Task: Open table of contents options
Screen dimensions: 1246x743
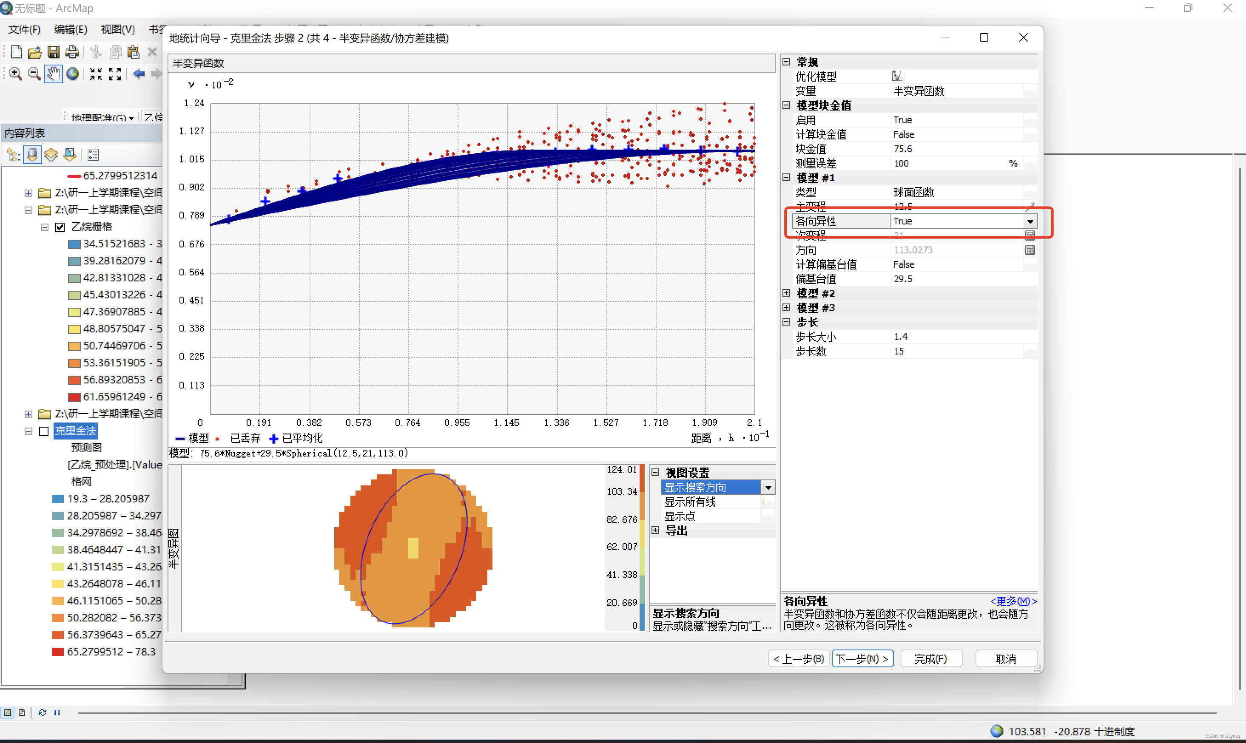Action: point(93,155)
